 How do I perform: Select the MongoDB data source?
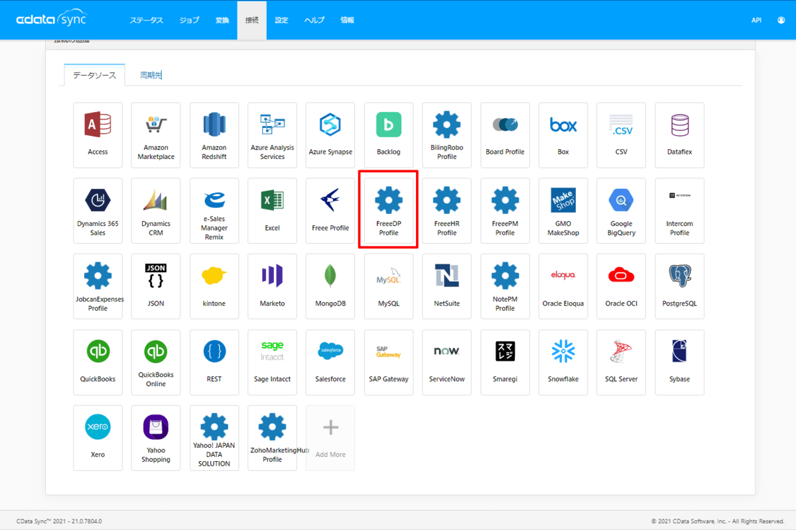330,286
